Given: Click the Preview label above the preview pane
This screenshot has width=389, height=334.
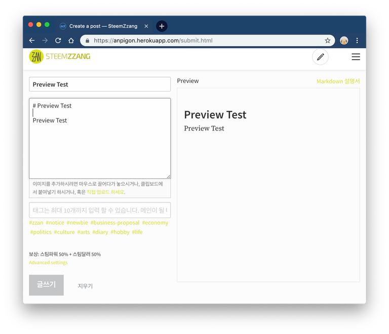Looking at the screenshot, I should (x=188, y=81).
